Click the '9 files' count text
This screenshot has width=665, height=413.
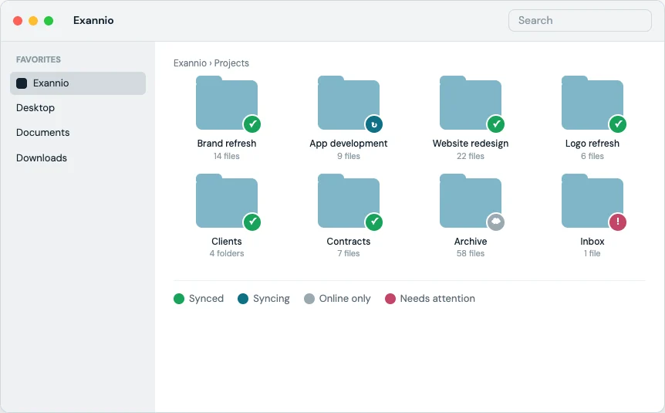(x=349, y=156)
